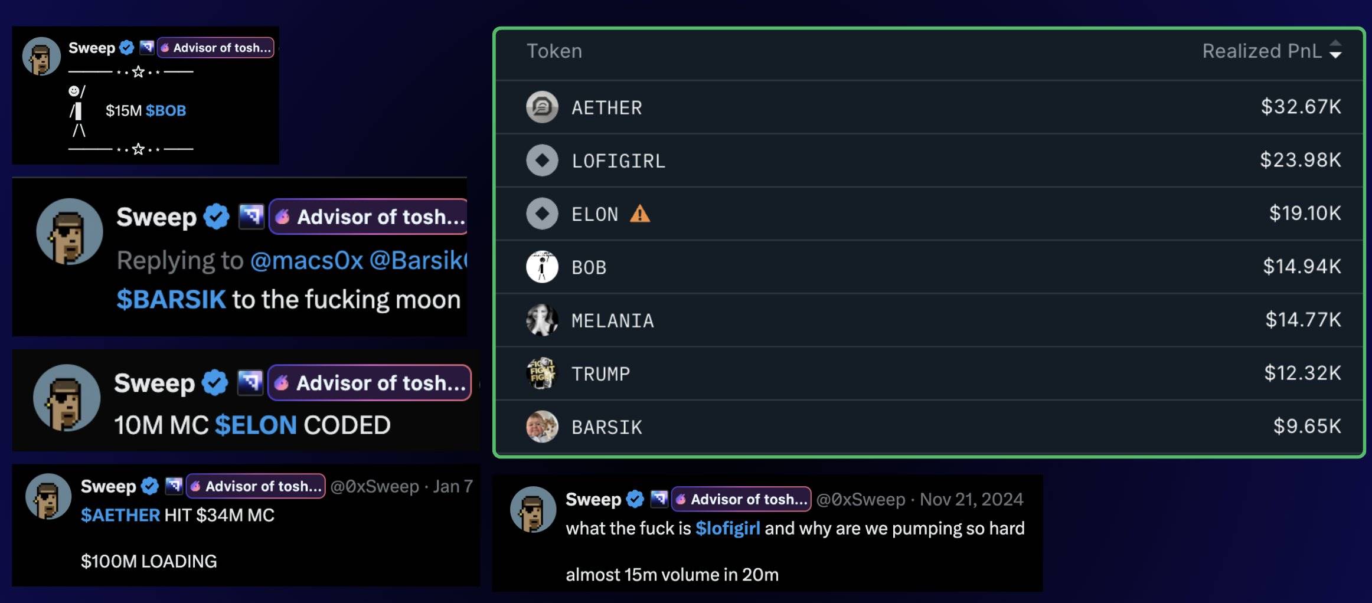Click the BARSIK token icon

click(x=542, y=426)
